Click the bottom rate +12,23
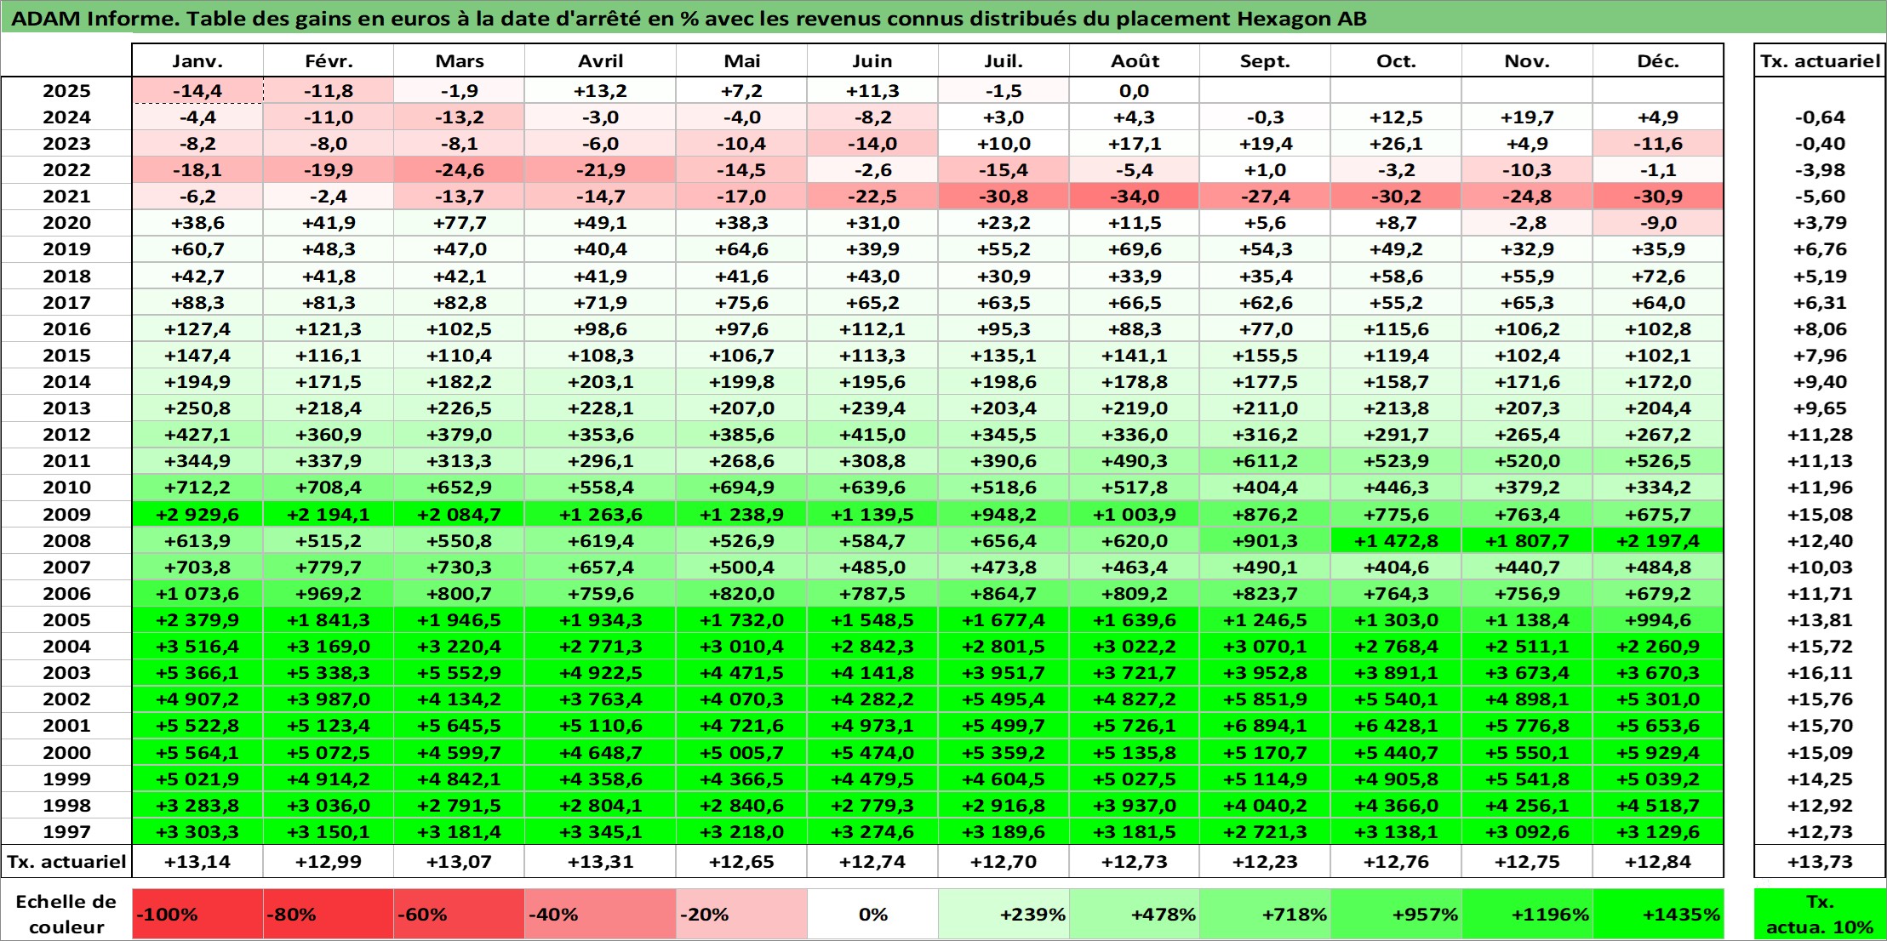Screen dimensions: 1887x941 pyautogui.click(x=1265, y=861)
